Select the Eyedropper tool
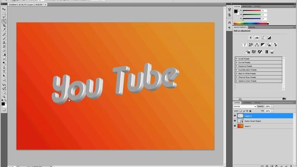The height and width of the screenshot is (167, 297). (4, 30)
